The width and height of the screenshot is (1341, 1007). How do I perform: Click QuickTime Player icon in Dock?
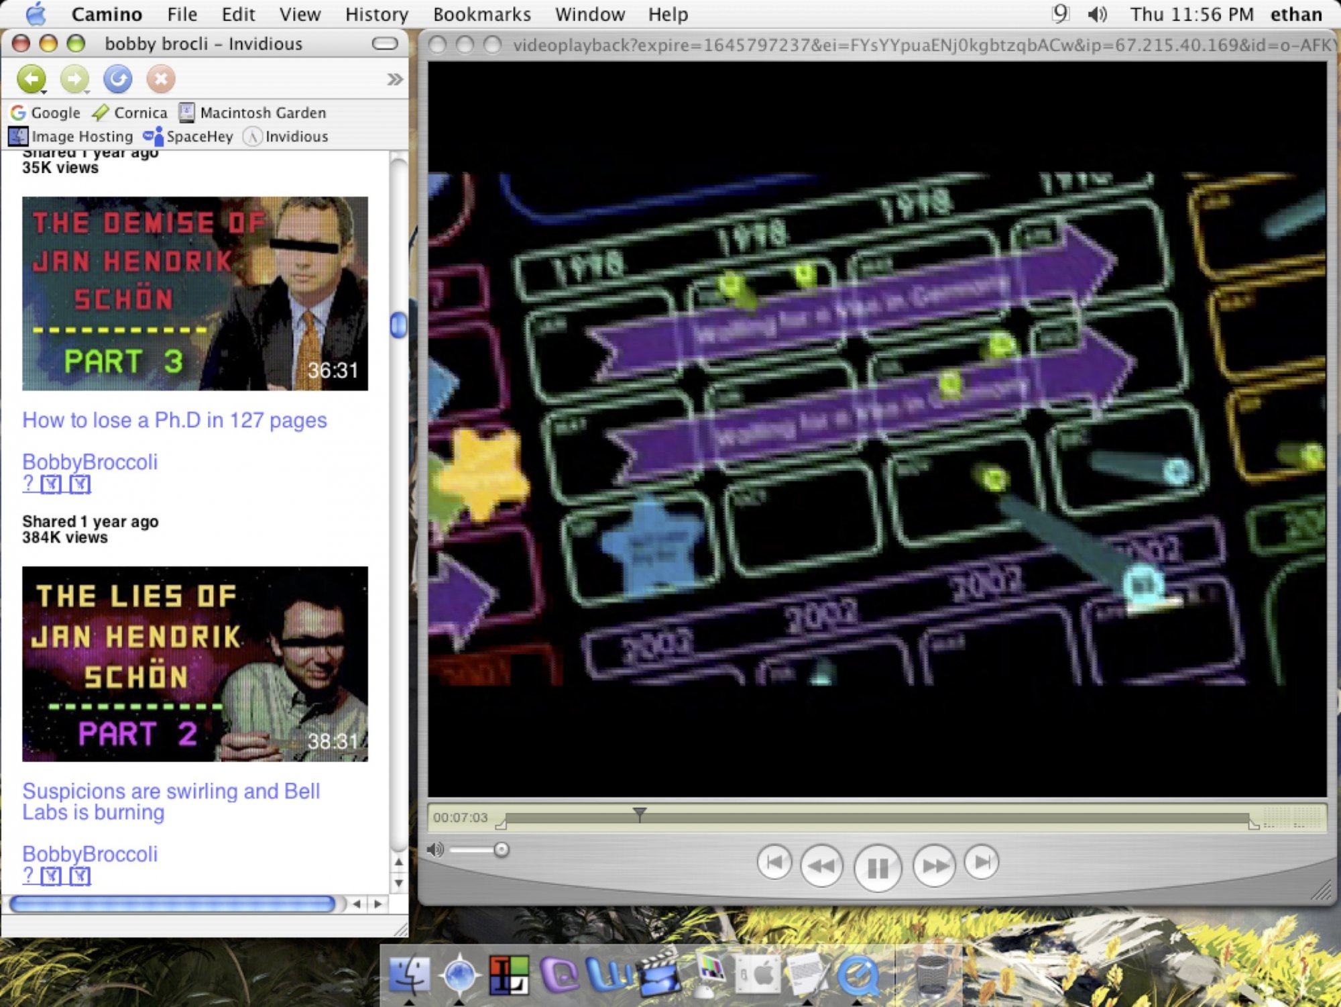(859, 973)
